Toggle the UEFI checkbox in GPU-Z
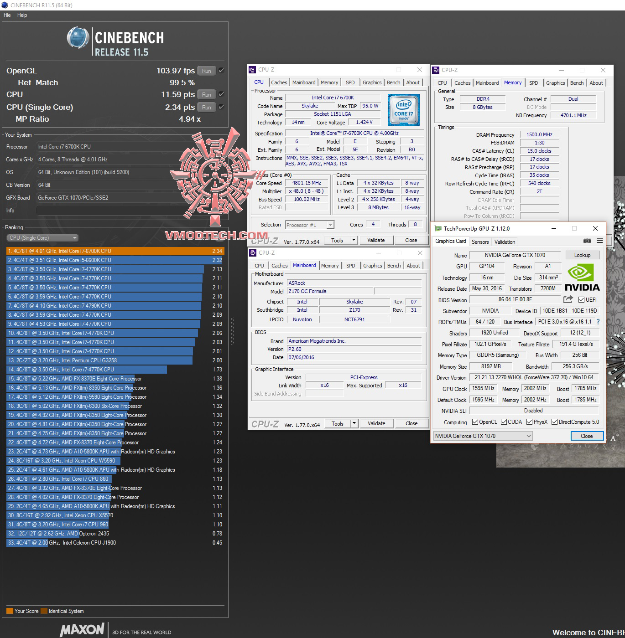625x638 pixels. pyautogui.click(x=581, y=300)
